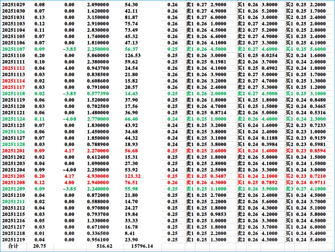Select the total amount 15796.14

[142, 246]
